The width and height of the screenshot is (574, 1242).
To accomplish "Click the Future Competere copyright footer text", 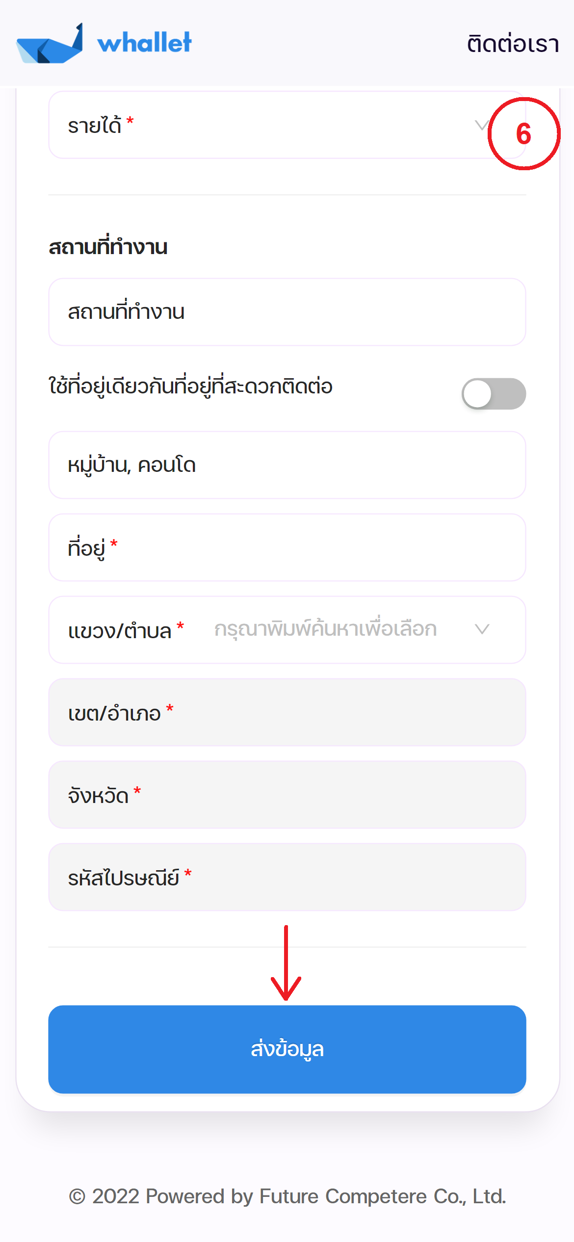I will coord(287,1196).
